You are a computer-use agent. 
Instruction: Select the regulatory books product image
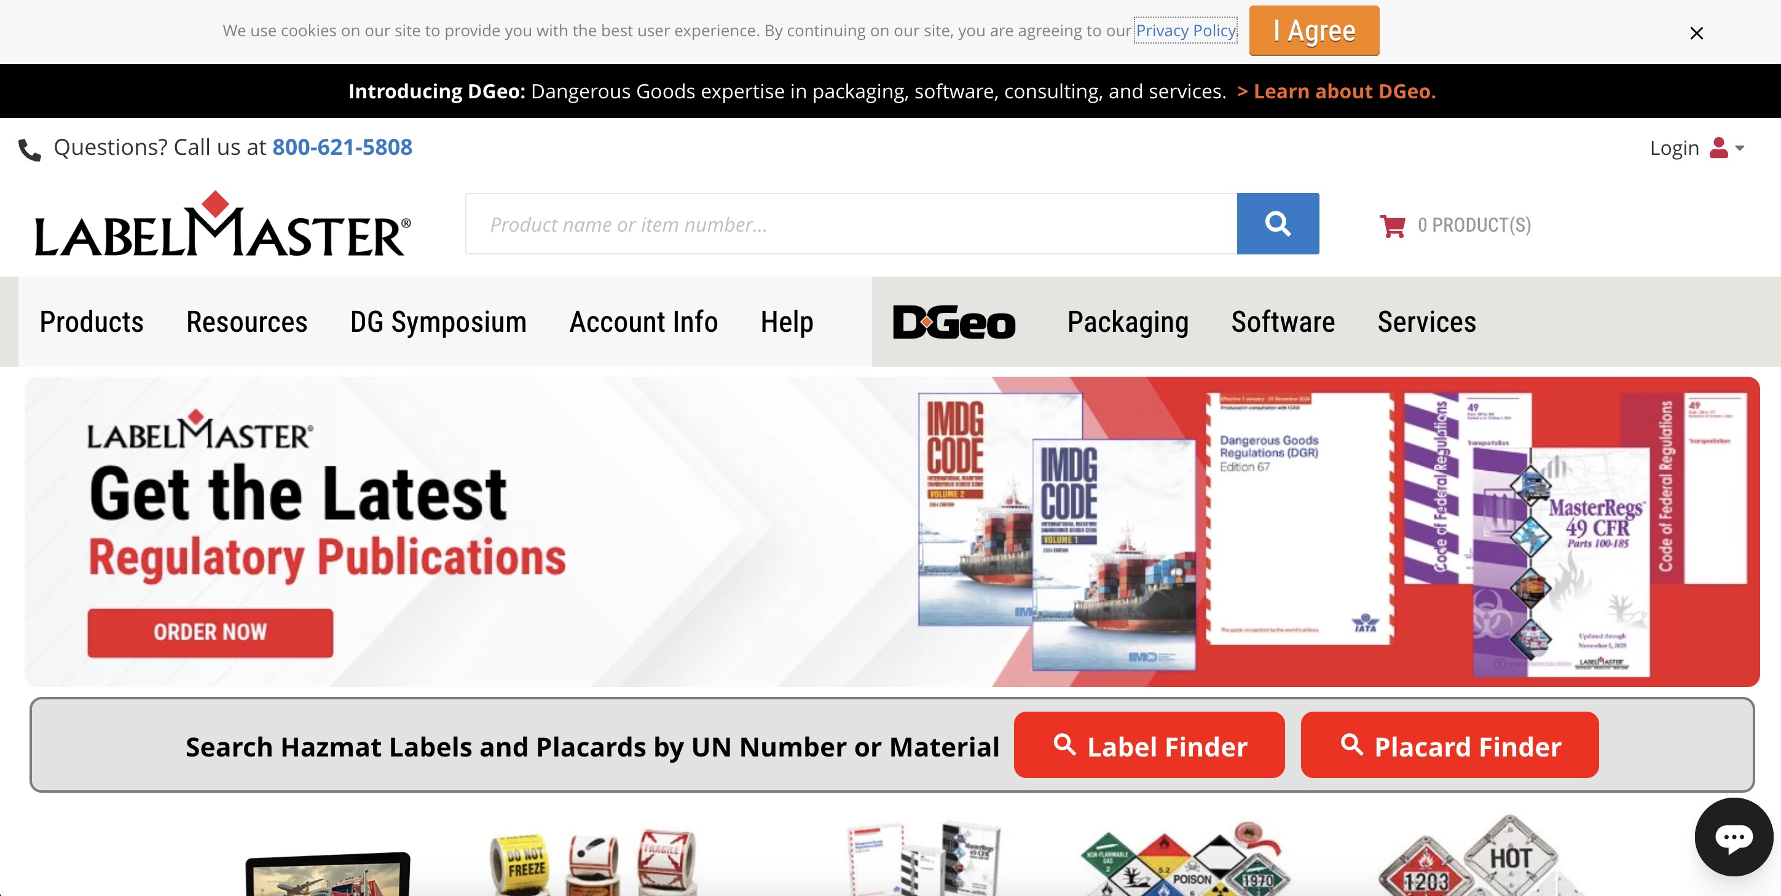pos(924,859)
